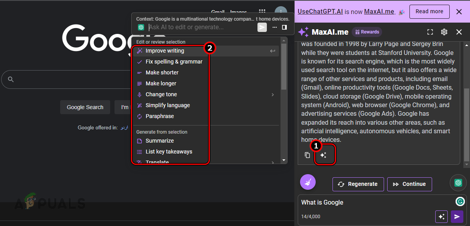
Task: Choose Fix spelling & grammar option
Action: point(173,62)
